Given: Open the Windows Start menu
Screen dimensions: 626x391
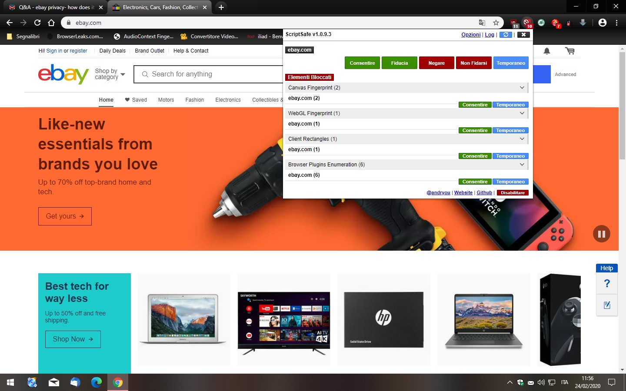Looking at the screenshot, I should click(10, 382).
